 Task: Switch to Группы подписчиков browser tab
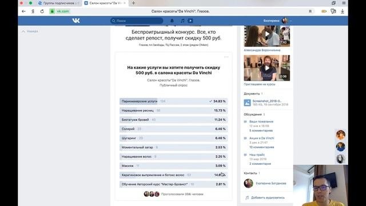pos(59,3)
